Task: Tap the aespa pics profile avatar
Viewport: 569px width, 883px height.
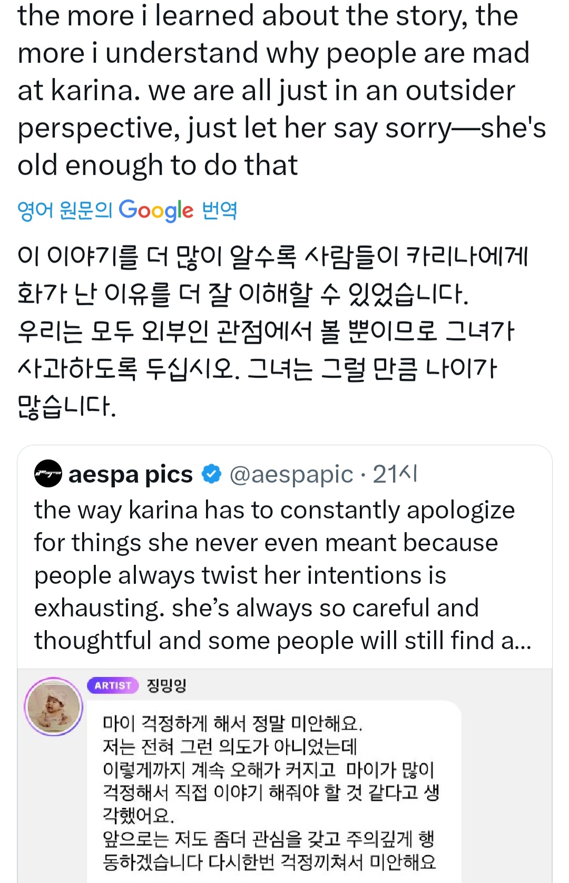Action: tap(48, 474)
